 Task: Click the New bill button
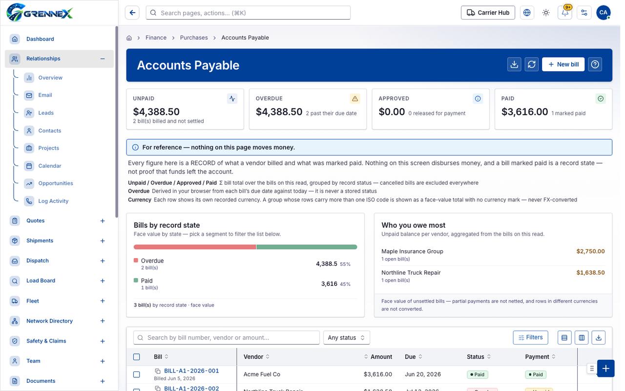(563, 65)
